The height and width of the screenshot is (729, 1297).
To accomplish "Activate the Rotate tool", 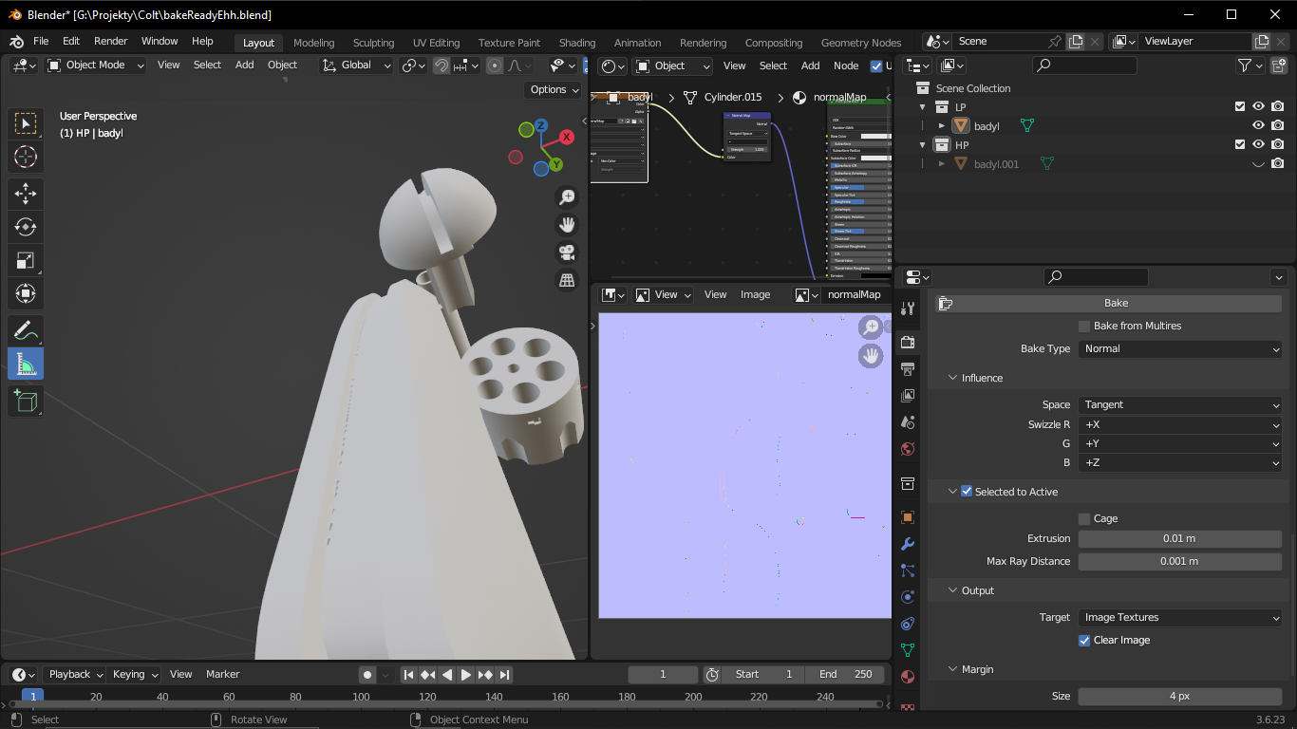I will click(26, 227).
